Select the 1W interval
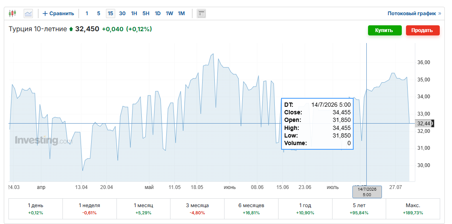The image size is (452, 224). (x=170, y=13)
